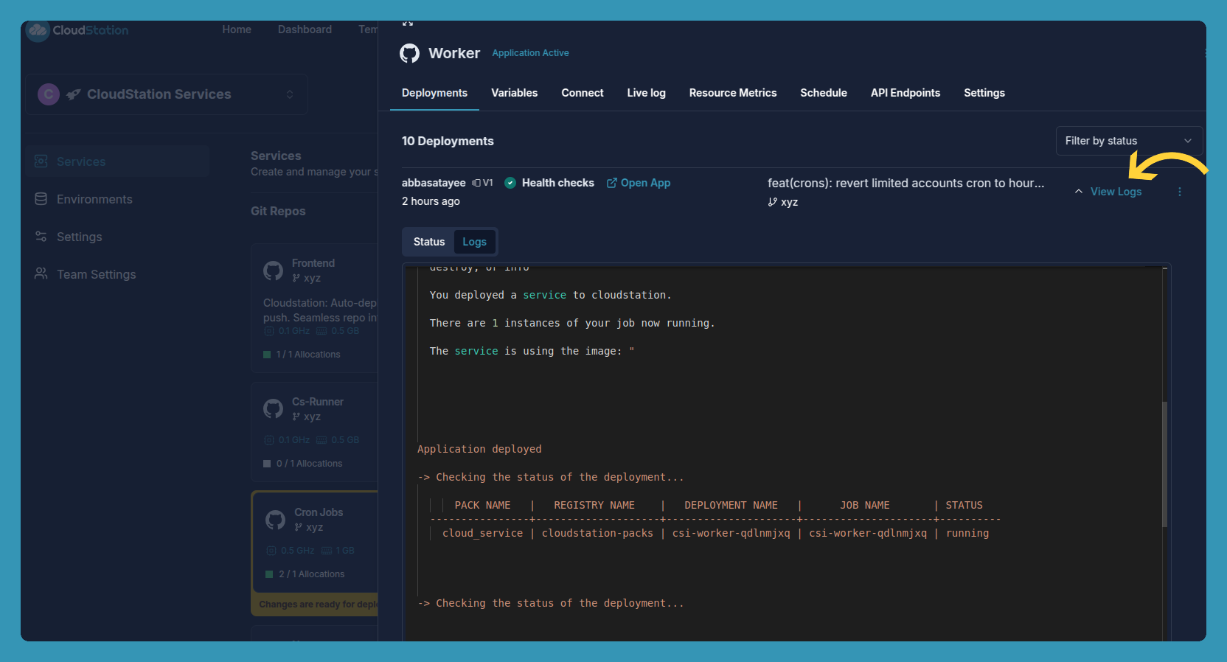Image resolution: width=1227 pixels, height=662 pixels.
Task: Open the Frontend service card
Action: tap(314, 307)
